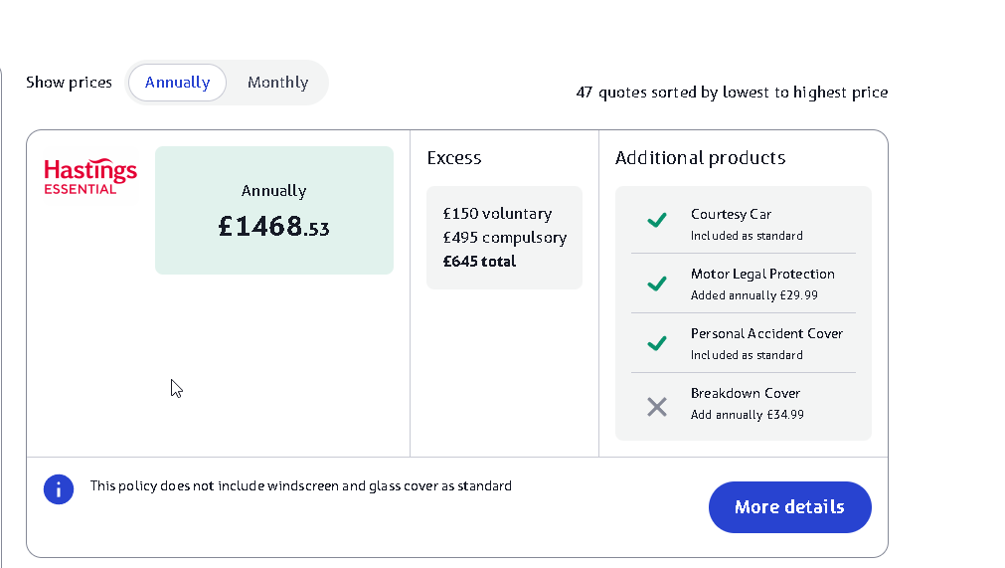Click the Excess heading
This screenshot has width=1005, height=568.
[454, 158]
